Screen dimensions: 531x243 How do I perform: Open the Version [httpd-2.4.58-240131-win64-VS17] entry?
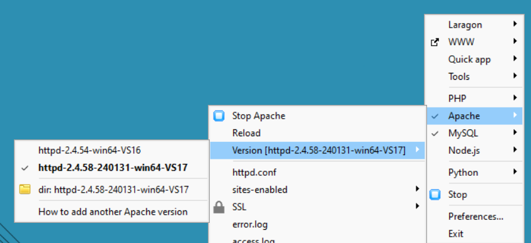(x=317, y=150)
